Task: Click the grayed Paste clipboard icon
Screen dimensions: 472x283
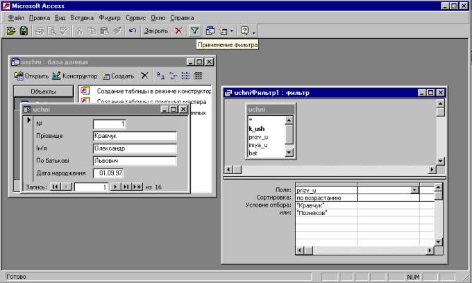Action: click(104, 31)
